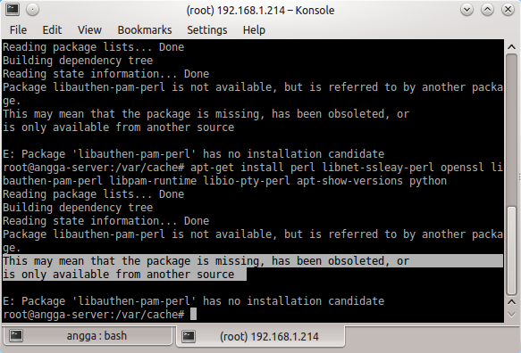Select the (root) 192.168.1.214 tab
This screenshot has height=353, width=521.
pyautogui.click(x=261, y=336)
